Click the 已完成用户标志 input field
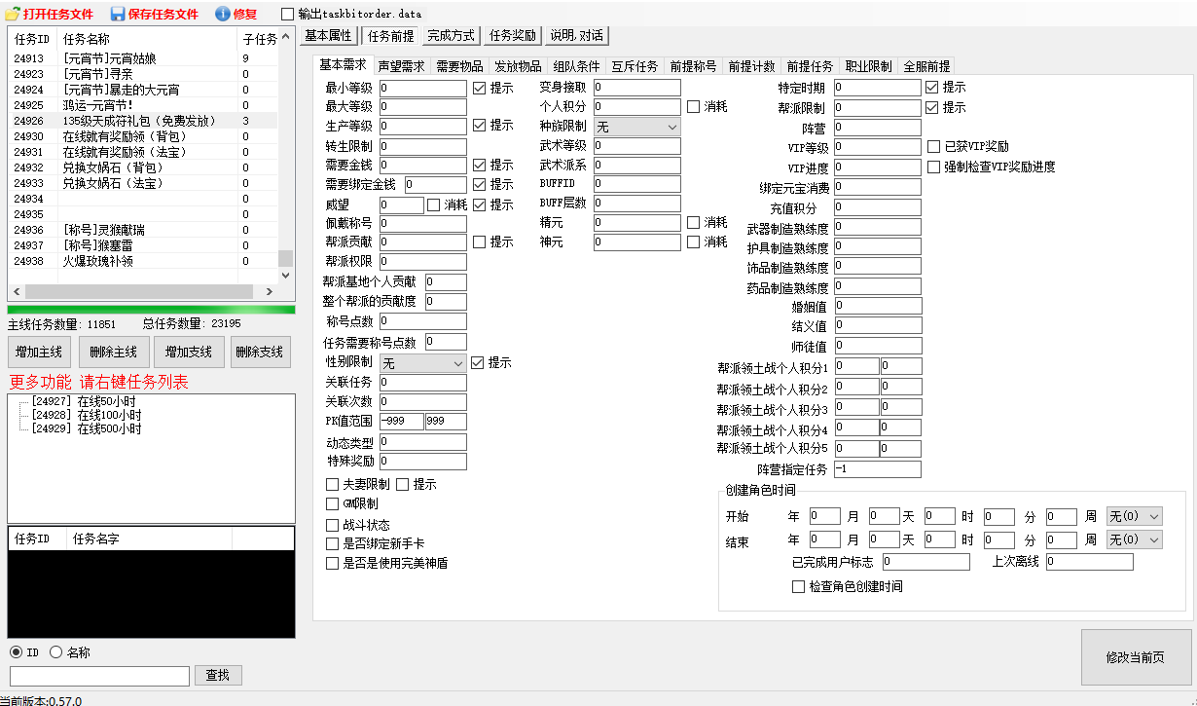This screenshot has height=706, width=1197. tap(925, 562)
